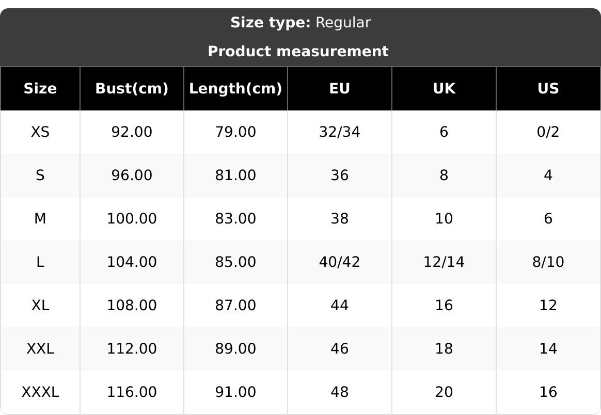This screenshot has width=601, height=415.
Task: Click the Size column header
Action: click(40, 89)
